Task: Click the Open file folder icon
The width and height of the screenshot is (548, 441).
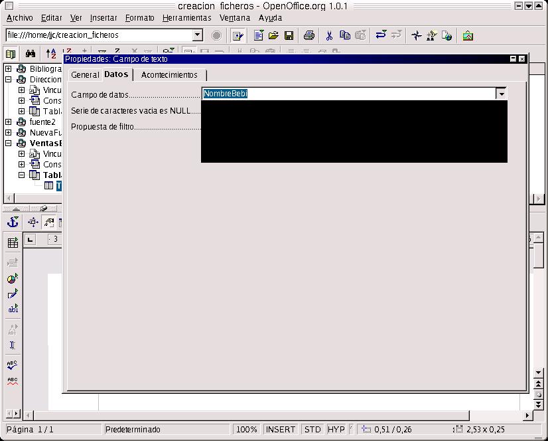Action: 273,35
